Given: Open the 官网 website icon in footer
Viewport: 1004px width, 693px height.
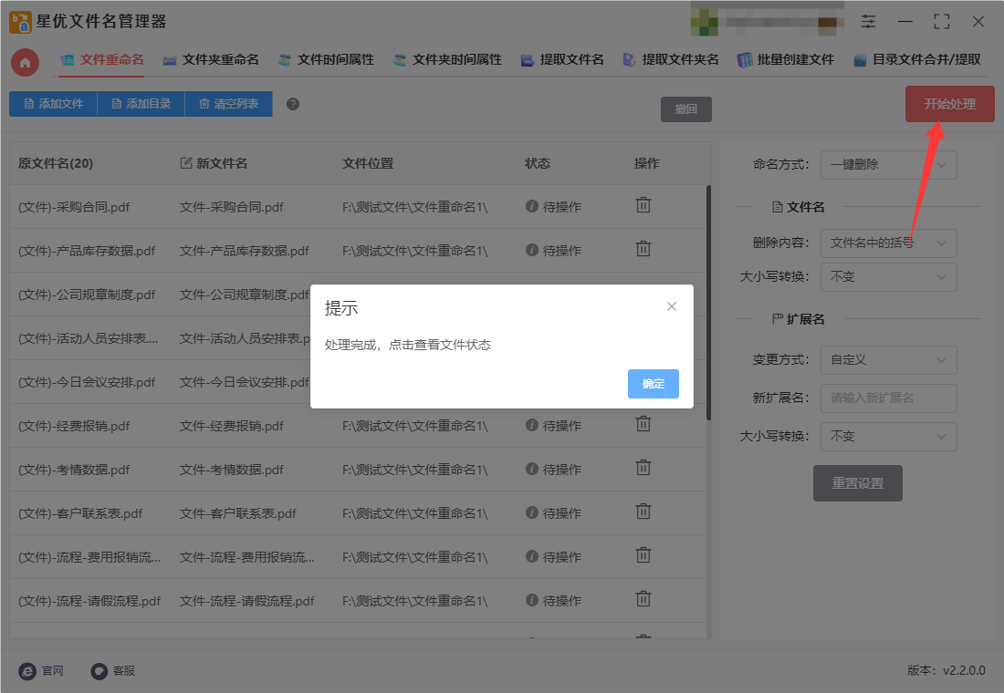Looking at the screenshot, I should tap(26, 670).
